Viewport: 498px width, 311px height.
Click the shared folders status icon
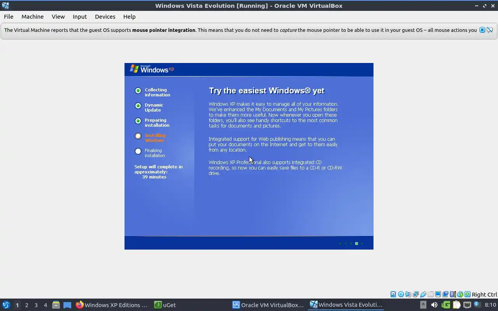click(x=430, y=294)
